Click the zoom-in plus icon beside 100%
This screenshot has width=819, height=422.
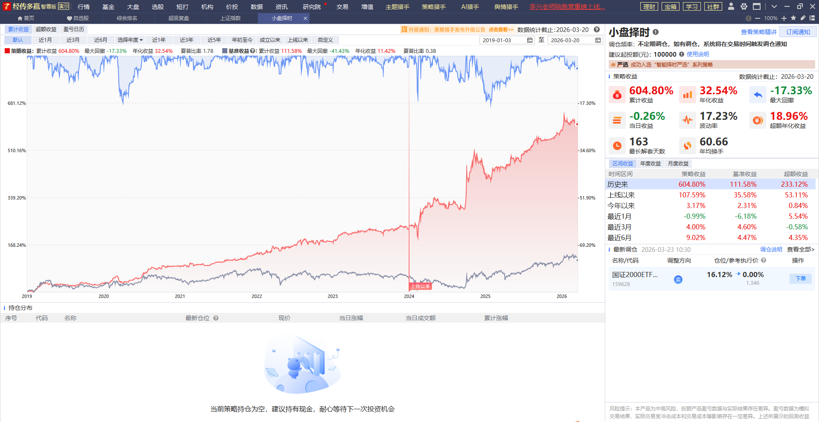(x=784, y=18)
